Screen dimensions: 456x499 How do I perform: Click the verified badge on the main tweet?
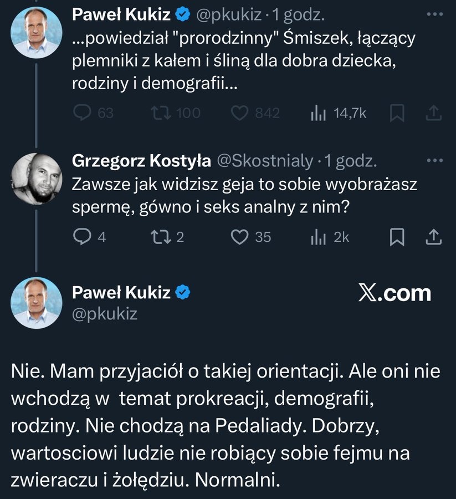pyautogui.click(x=183, y=292)
